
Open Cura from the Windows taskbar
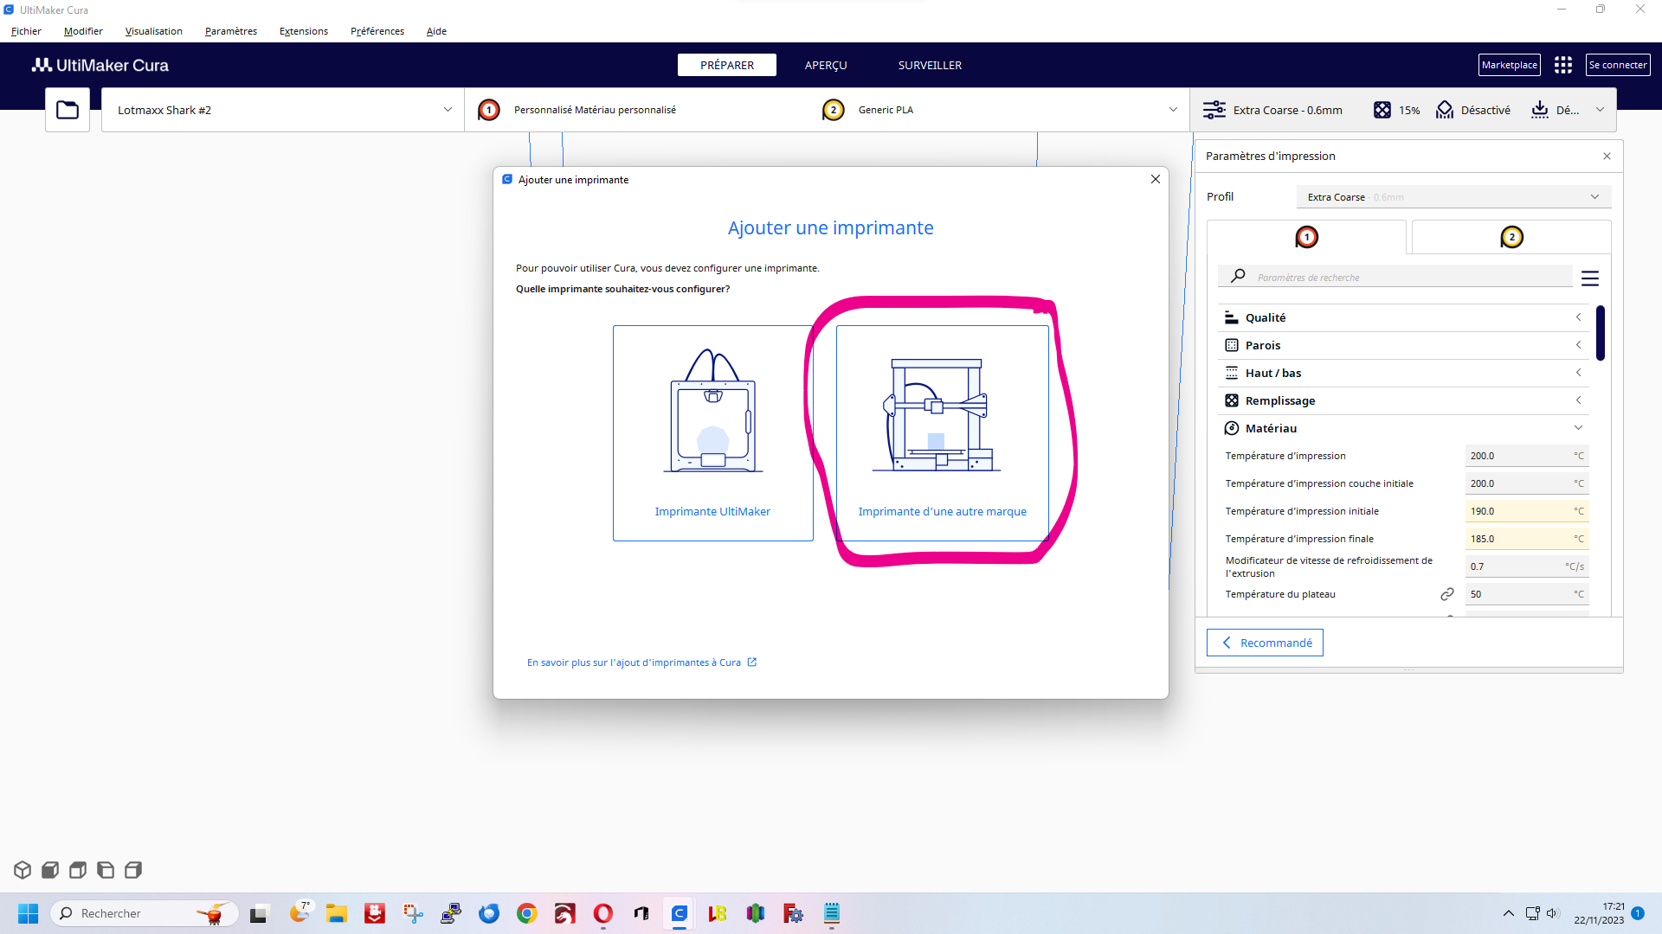click(x=680, y=913)
